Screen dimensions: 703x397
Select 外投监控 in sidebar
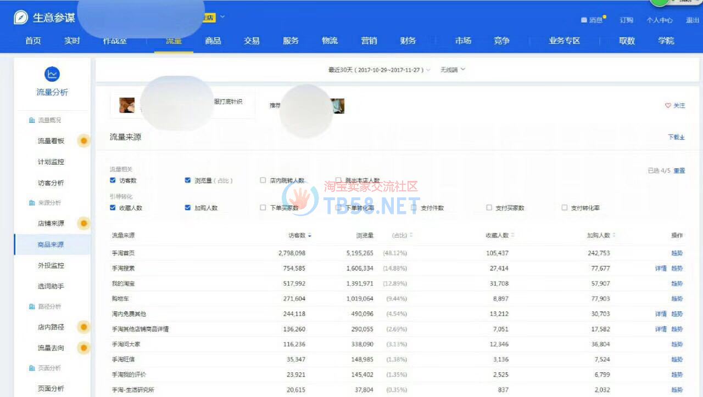(51, 265)
